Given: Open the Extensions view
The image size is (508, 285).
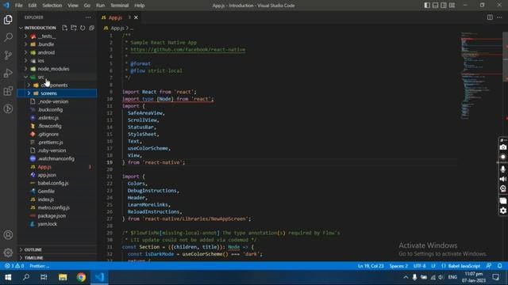Looking at the screenshot, I should (x=8, y=91).
